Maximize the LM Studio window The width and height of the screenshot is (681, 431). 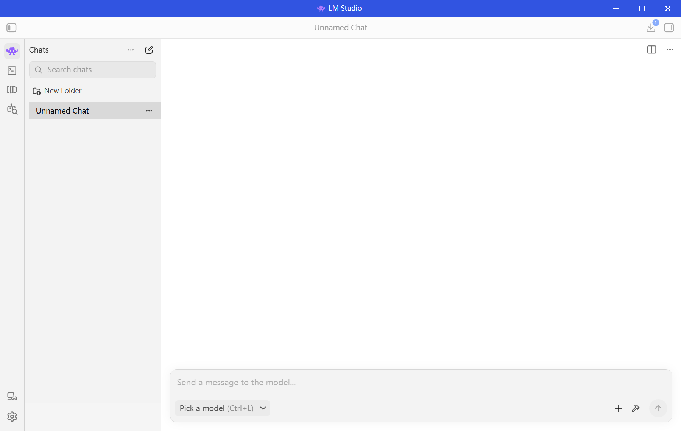click(642, 8)
